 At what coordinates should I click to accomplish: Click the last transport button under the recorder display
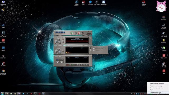[x=86, y=65]
